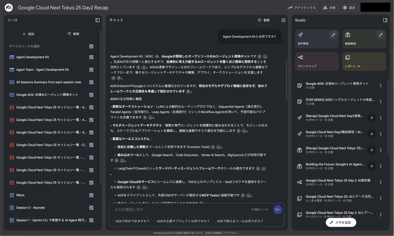This screenshot has width=394, height=236.
Task: Open more options for Google Cloud Next Day2徹底解説
Action: tap(381, 134)
